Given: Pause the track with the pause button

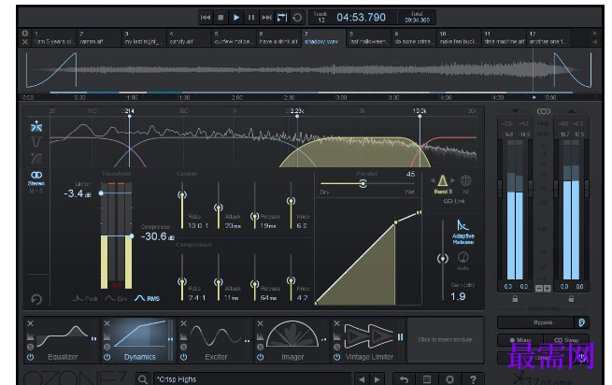Looking at the screenshot, I should coord(251,18).
